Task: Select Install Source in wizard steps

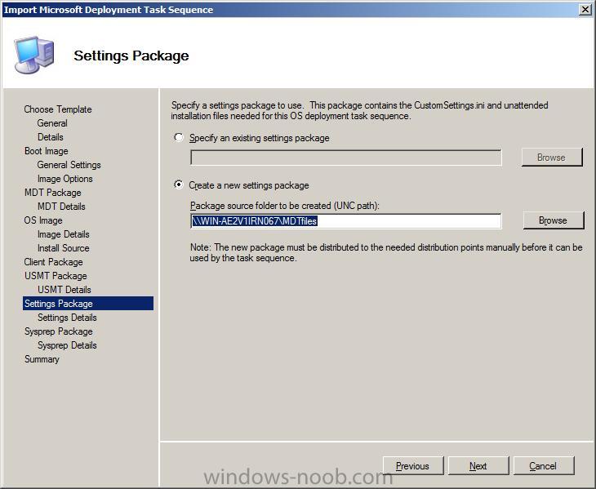Action: (64, 248)
